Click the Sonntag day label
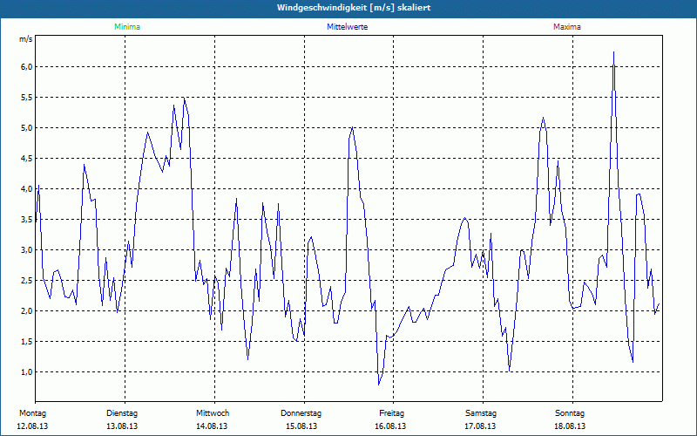This screenshot has width=697, height=436. click(570, 413)
